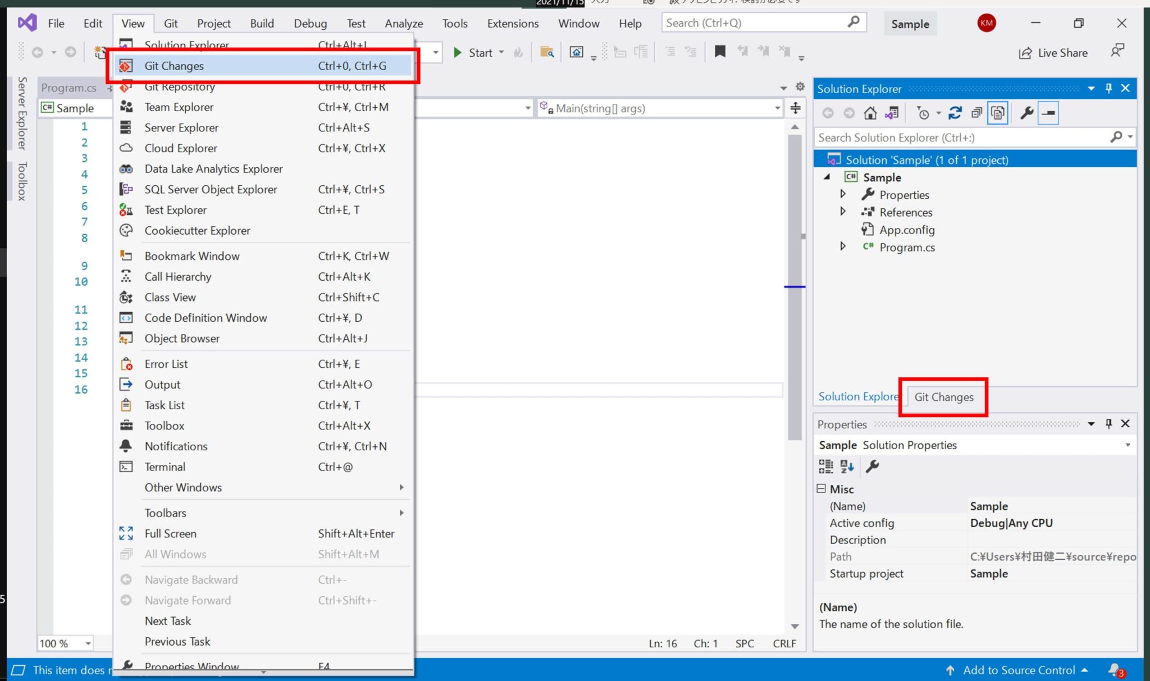Click the Sync with Active Document icon
This screenshot has height=681, width=1150.
pyautogui.click(x=892, y=112)
